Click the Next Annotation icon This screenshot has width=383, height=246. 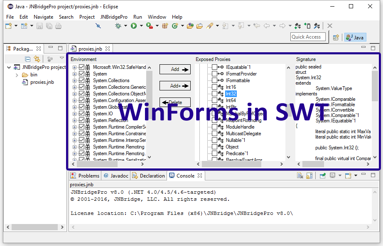click(225, 26)
